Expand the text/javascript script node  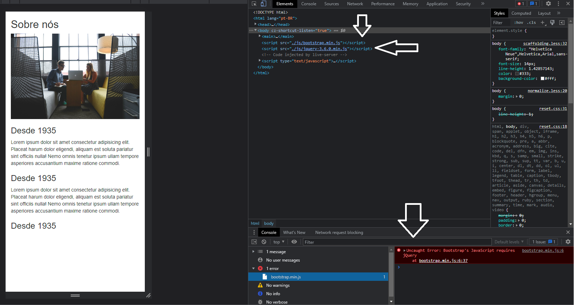(x=260, y=61)
